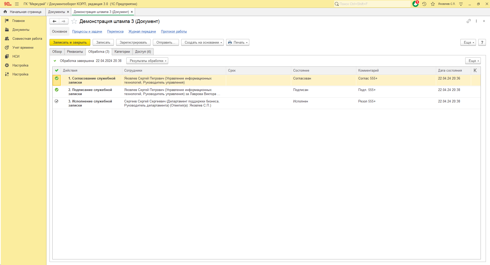490x265 pixels.
Task: Add document to favorites with star
Action: [74, 21]
